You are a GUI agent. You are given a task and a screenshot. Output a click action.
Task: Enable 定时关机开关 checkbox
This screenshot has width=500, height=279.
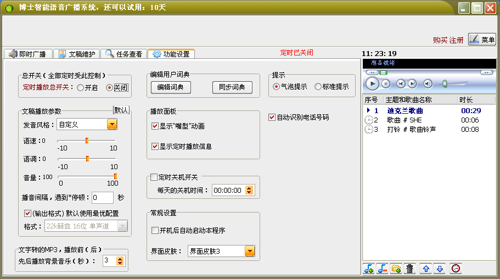pyautogui.click(x=174, y=177)
